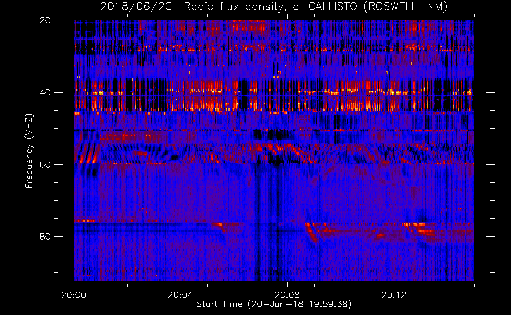Click the 20:12 time tick label

pos(394,295)
